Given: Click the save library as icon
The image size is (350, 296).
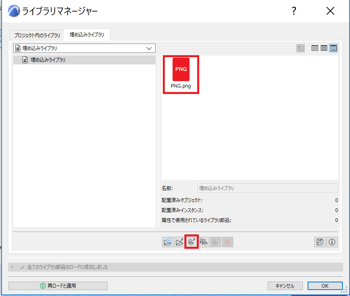Looking at the screenshot, I should pos(320,242).
